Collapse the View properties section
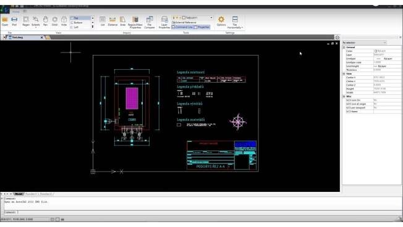The width and height of the screenshot is (403, 227). [344, 74]
